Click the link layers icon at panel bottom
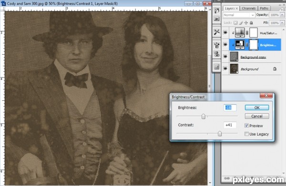 pos(227,178)
